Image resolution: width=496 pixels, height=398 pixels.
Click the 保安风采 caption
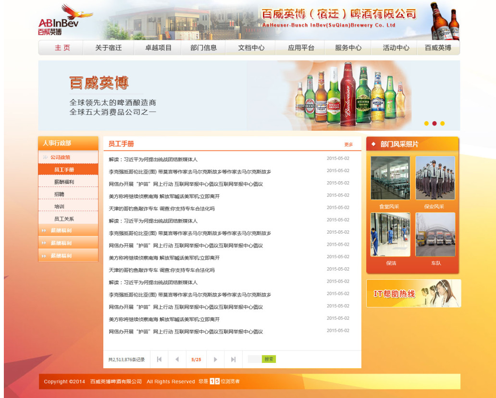434,207
